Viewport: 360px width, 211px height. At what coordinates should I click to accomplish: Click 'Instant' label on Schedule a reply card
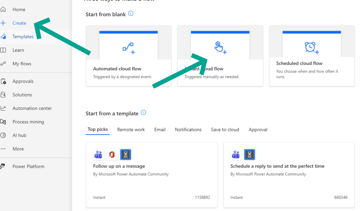(237, 197)
